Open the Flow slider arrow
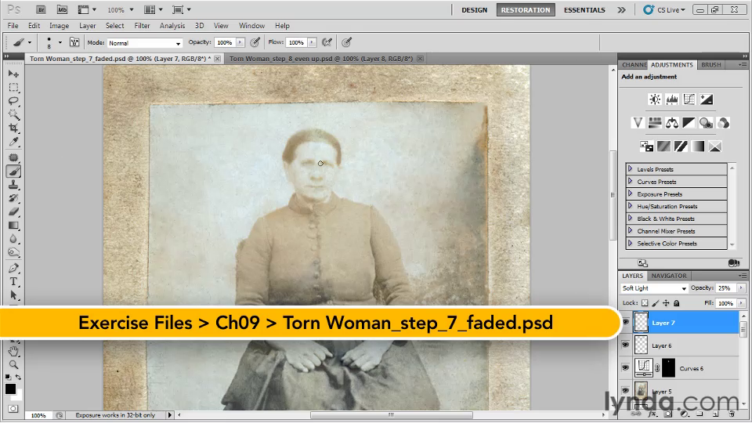This screenshot has width=752, height=423. point(313,42)
